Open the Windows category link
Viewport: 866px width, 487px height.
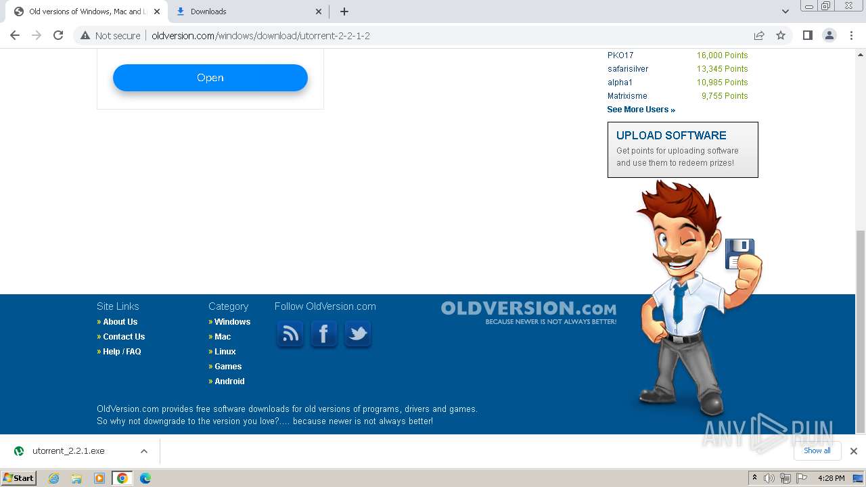(x=232, y=322)
